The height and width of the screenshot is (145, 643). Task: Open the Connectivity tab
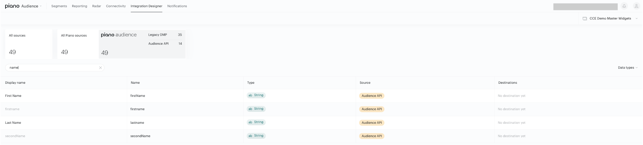(116, 6)
